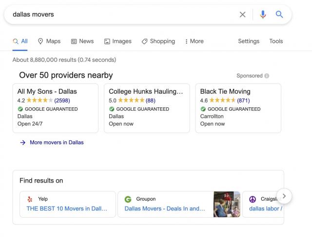Switch to the Images tab

tap(118, 41)
